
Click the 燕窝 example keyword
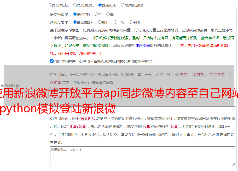(183, 75)
